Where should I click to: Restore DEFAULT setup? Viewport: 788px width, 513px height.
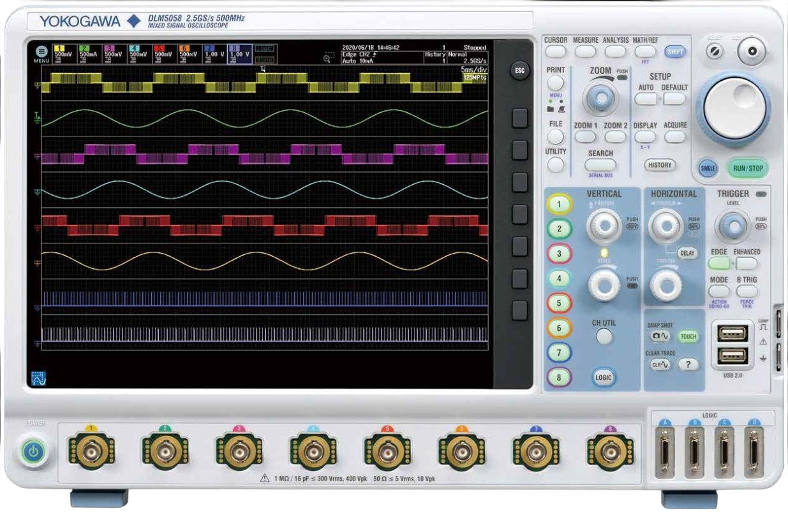[x=674, y=99]
